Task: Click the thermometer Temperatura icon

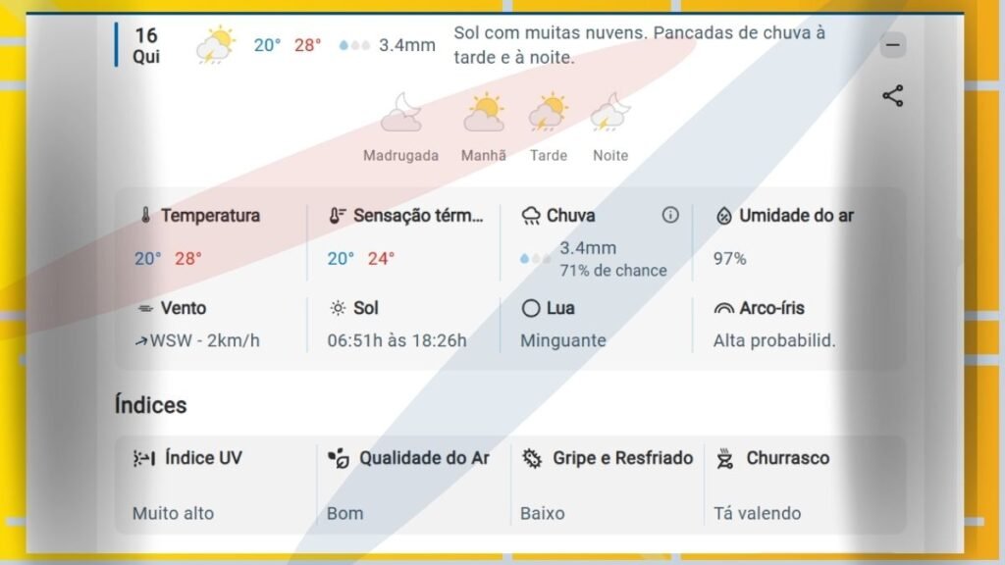Action: [145, 216]
